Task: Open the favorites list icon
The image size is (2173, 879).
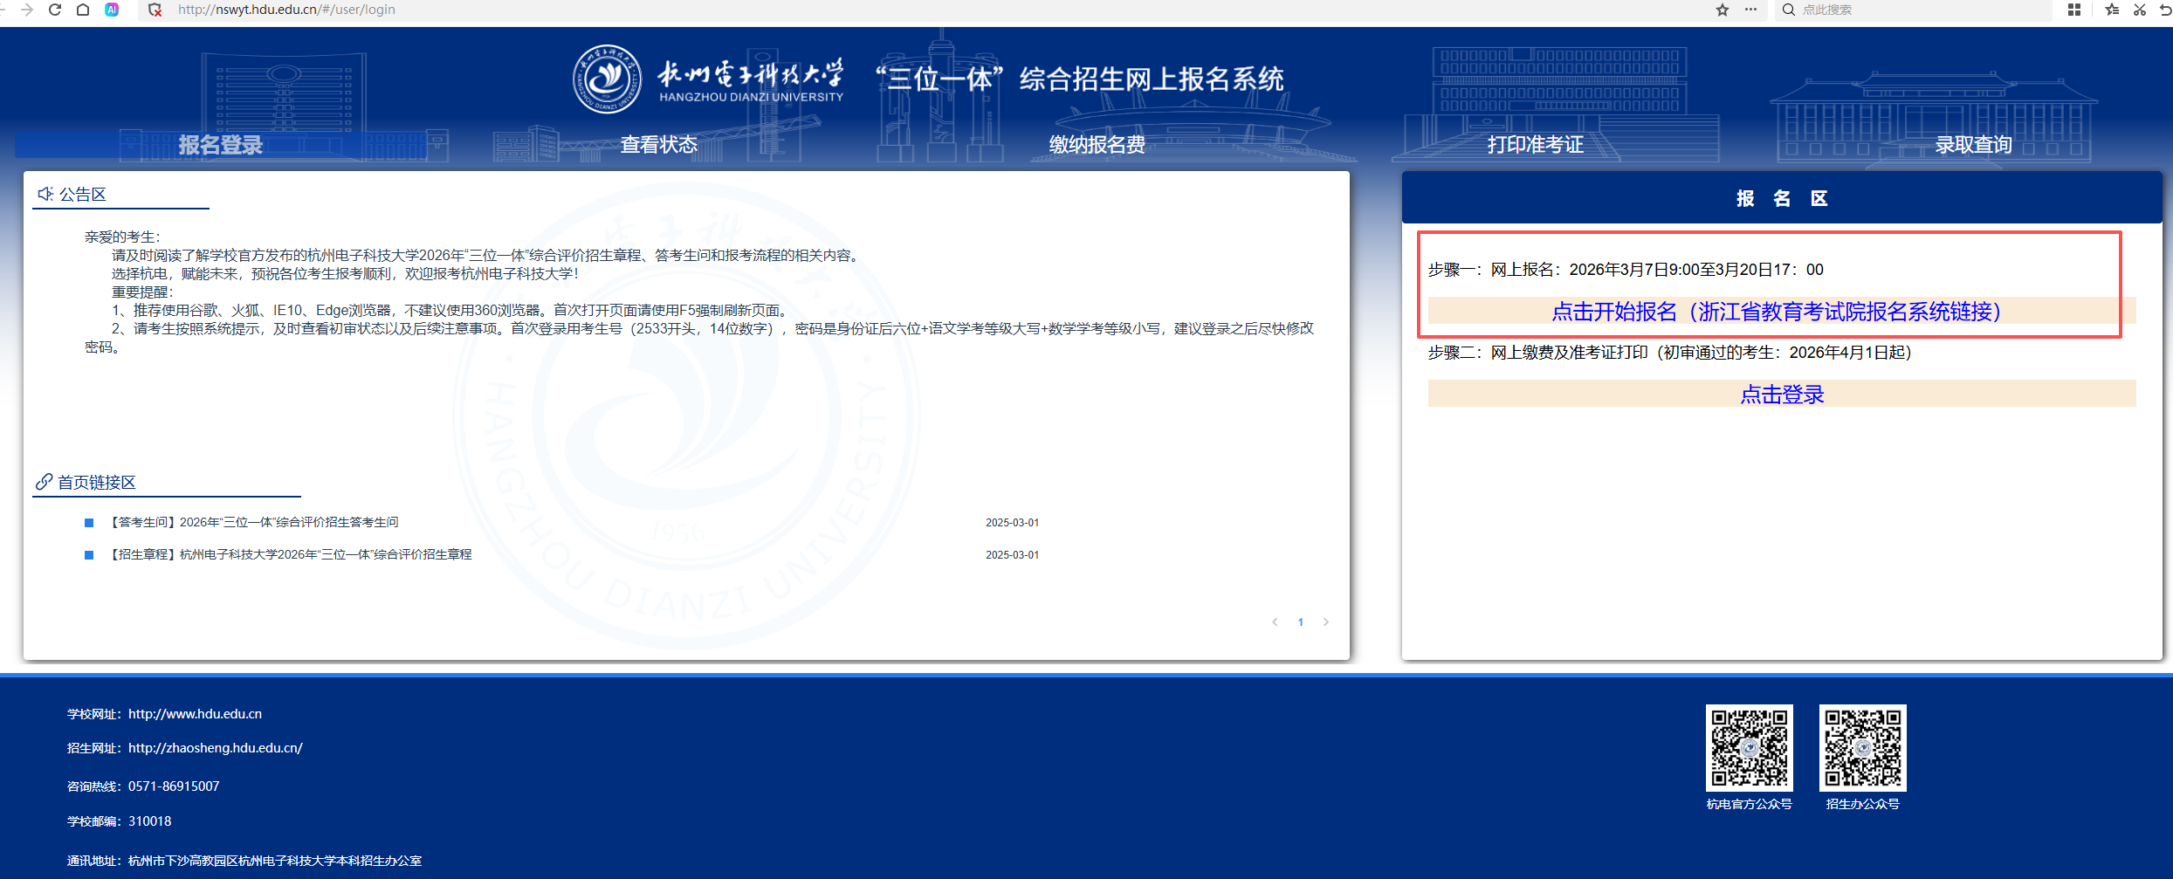Action: [2112, 10]
